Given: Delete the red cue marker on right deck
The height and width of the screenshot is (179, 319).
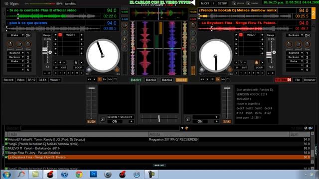Looking at the screenshot, I should (x=241, y=35).
